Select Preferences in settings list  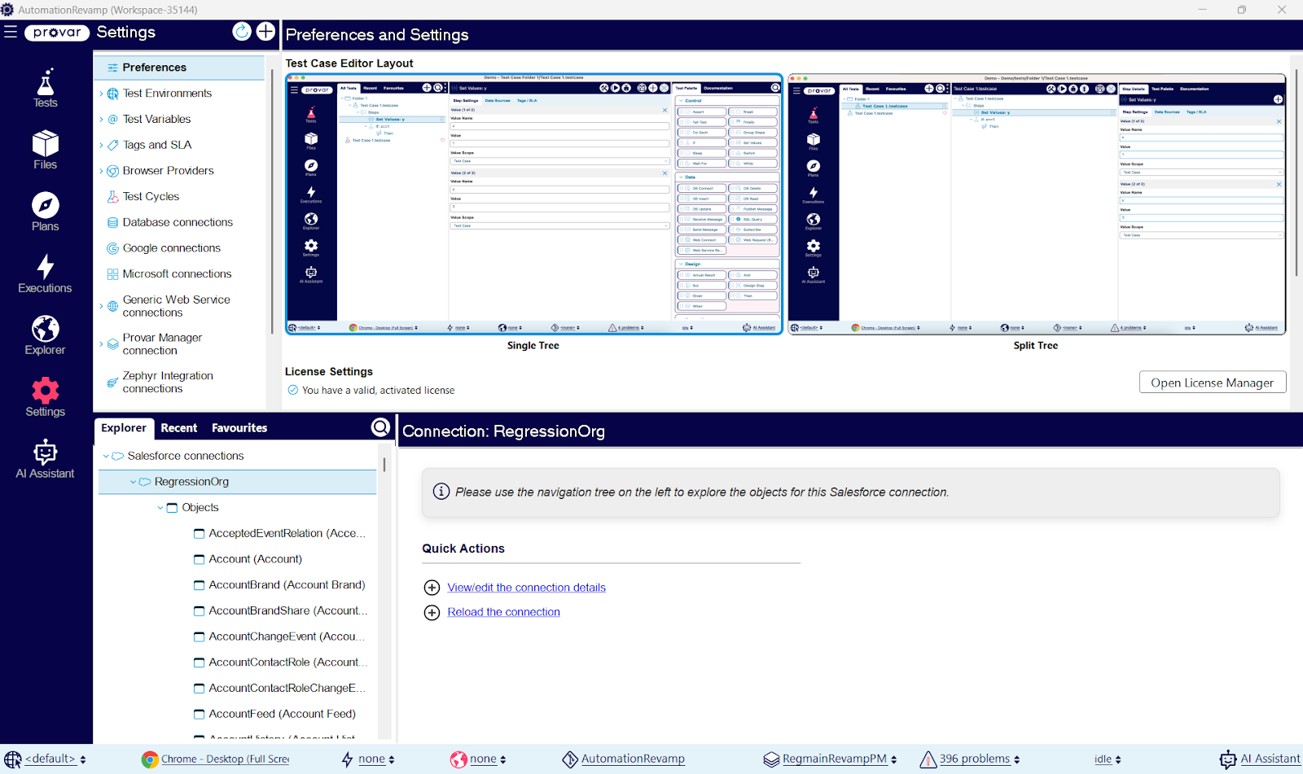(x=179, y=68)
